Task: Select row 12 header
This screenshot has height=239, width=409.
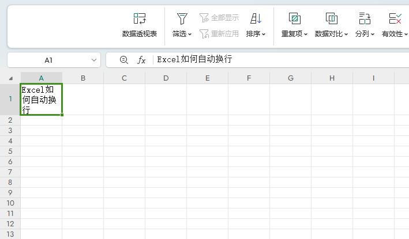Action: pos(10,223)
